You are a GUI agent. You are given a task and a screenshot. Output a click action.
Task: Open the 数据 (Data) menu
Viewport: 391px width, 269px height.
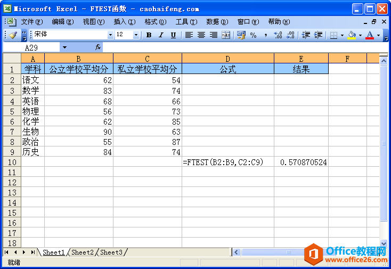click(x=217, y=22)
